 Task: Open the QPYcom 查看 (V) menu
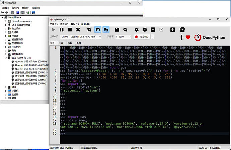(x=64, y=24)
